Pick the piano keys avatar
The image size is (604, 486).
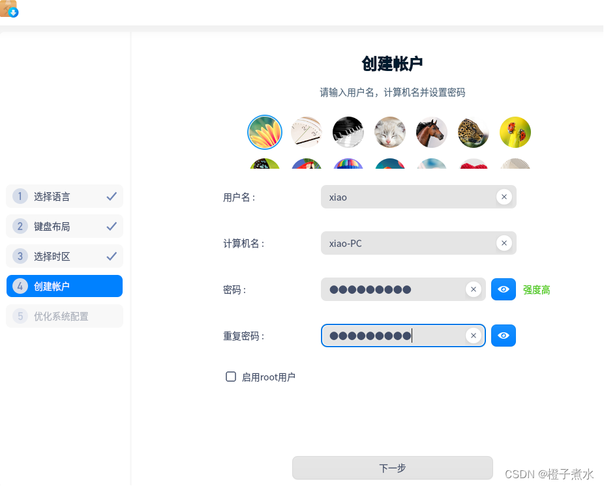348,132
